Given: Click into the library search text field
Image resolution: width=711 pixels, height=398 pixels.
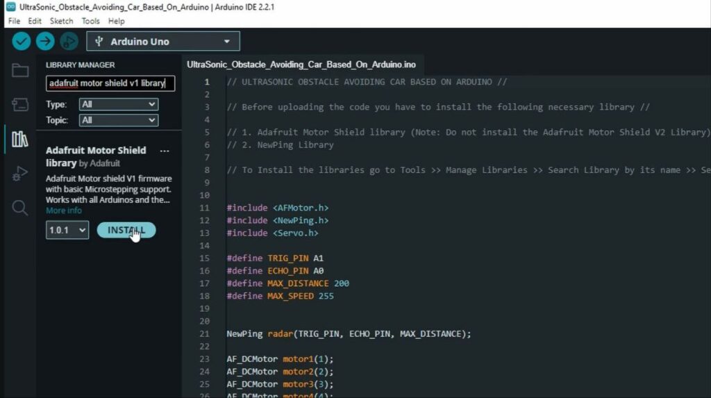Looking at the screenshot, I should point(110,83).
